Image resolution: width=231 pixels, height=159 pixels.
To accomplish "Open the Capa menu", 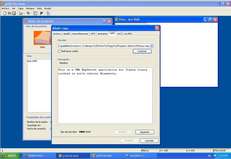I will click(x=21, y=8).
